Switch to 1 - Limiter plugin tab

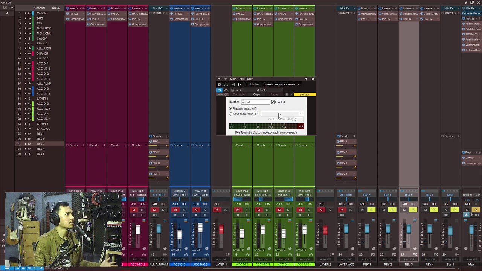point(253,84)
